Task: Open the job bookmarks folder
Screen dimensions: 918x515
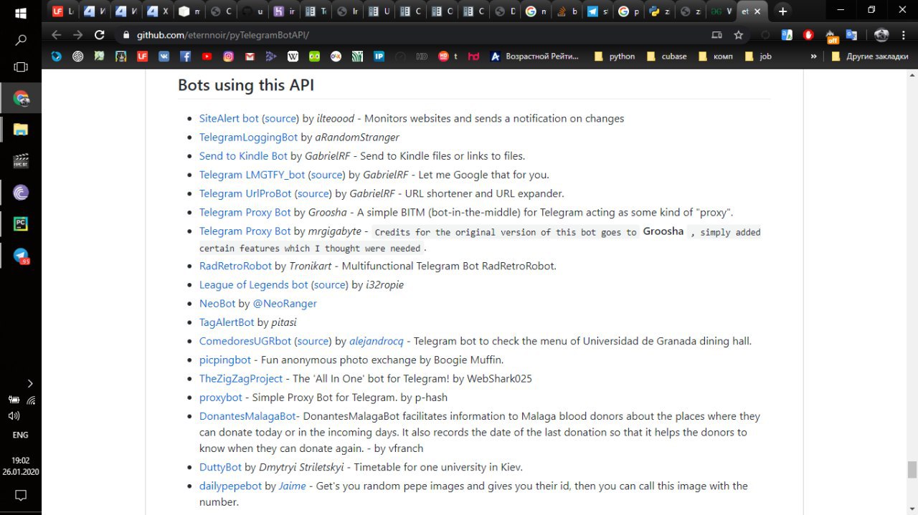Action: [x=758, y=56]
